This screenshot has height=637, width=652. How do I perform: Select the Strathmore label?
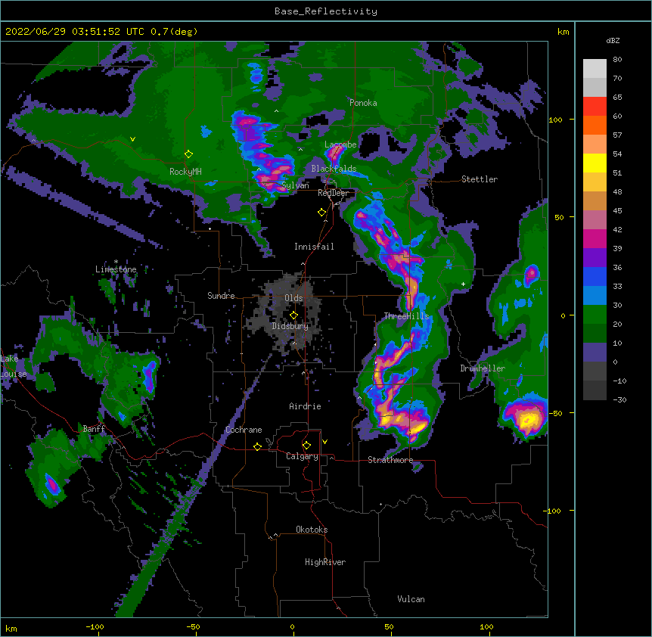[x=390, y=460]
